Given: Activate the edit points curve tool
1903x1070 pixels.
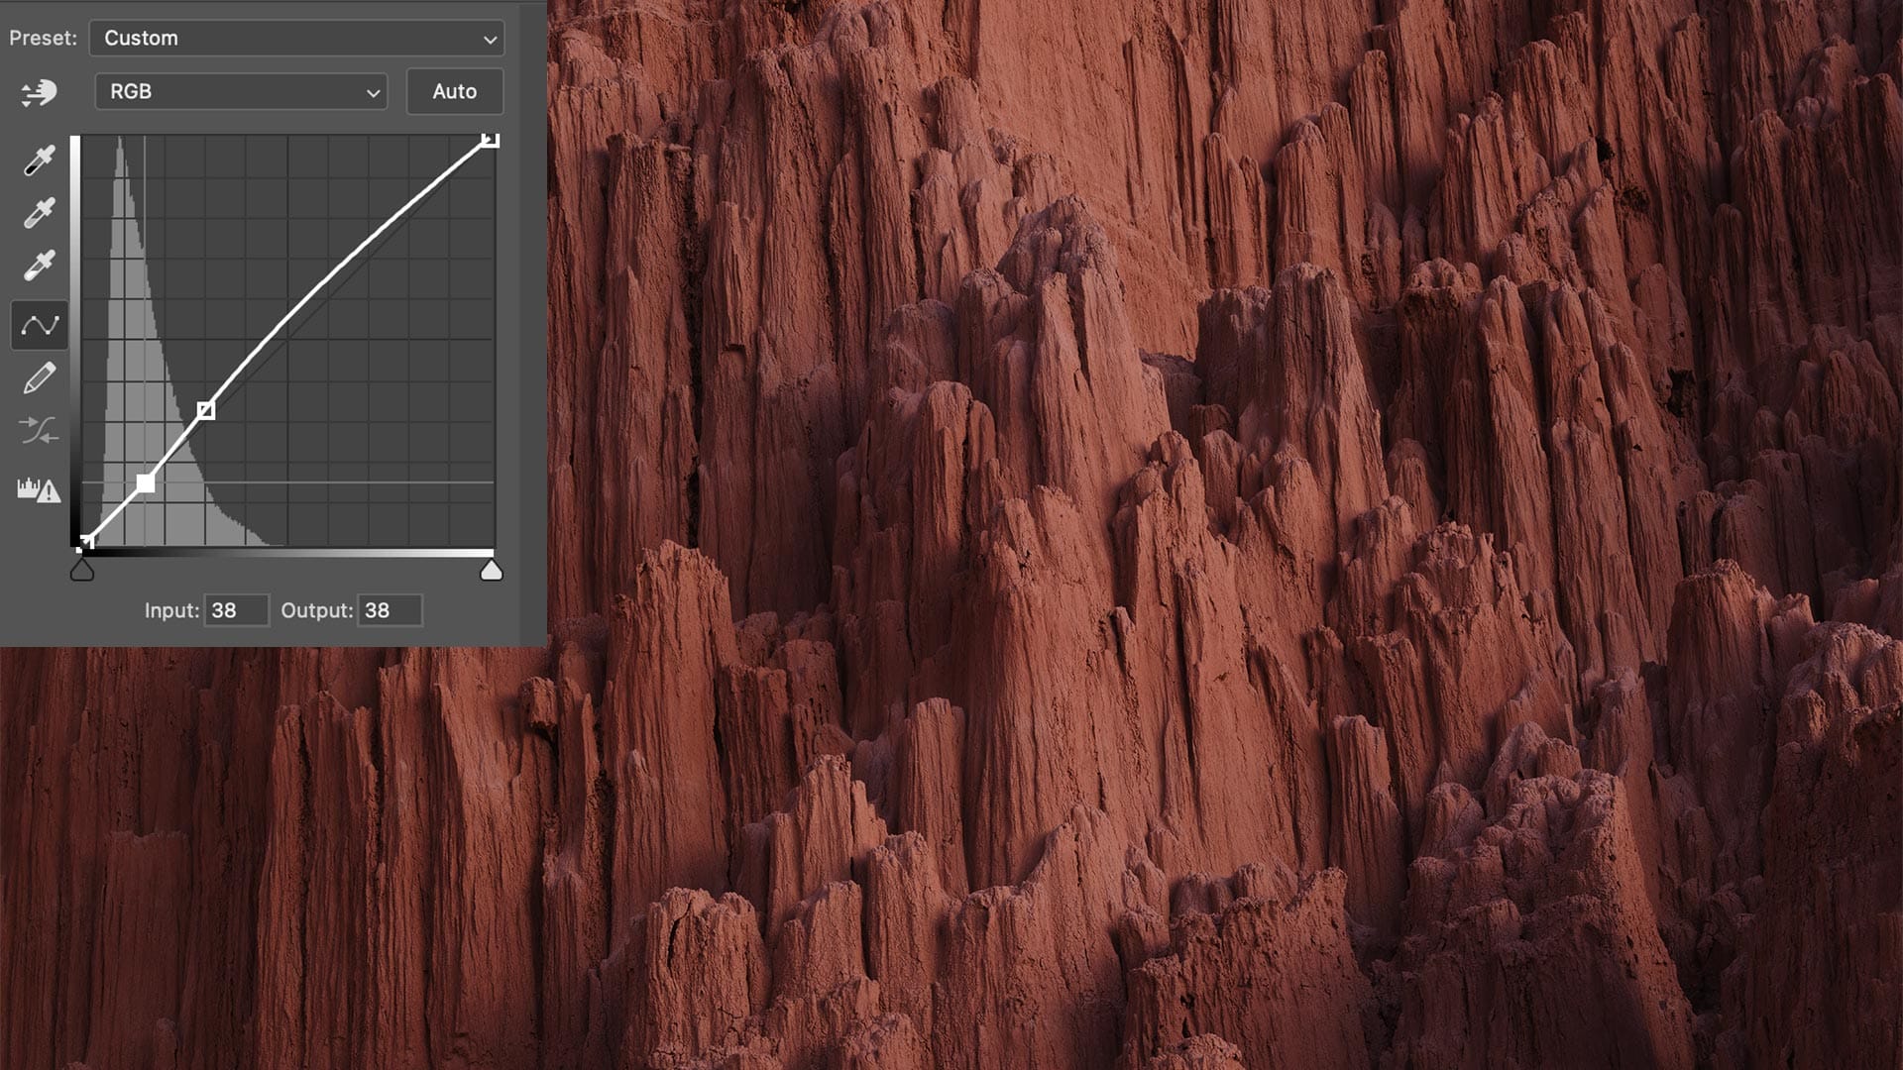Looking at the screenshot, I should coord(40,325).
